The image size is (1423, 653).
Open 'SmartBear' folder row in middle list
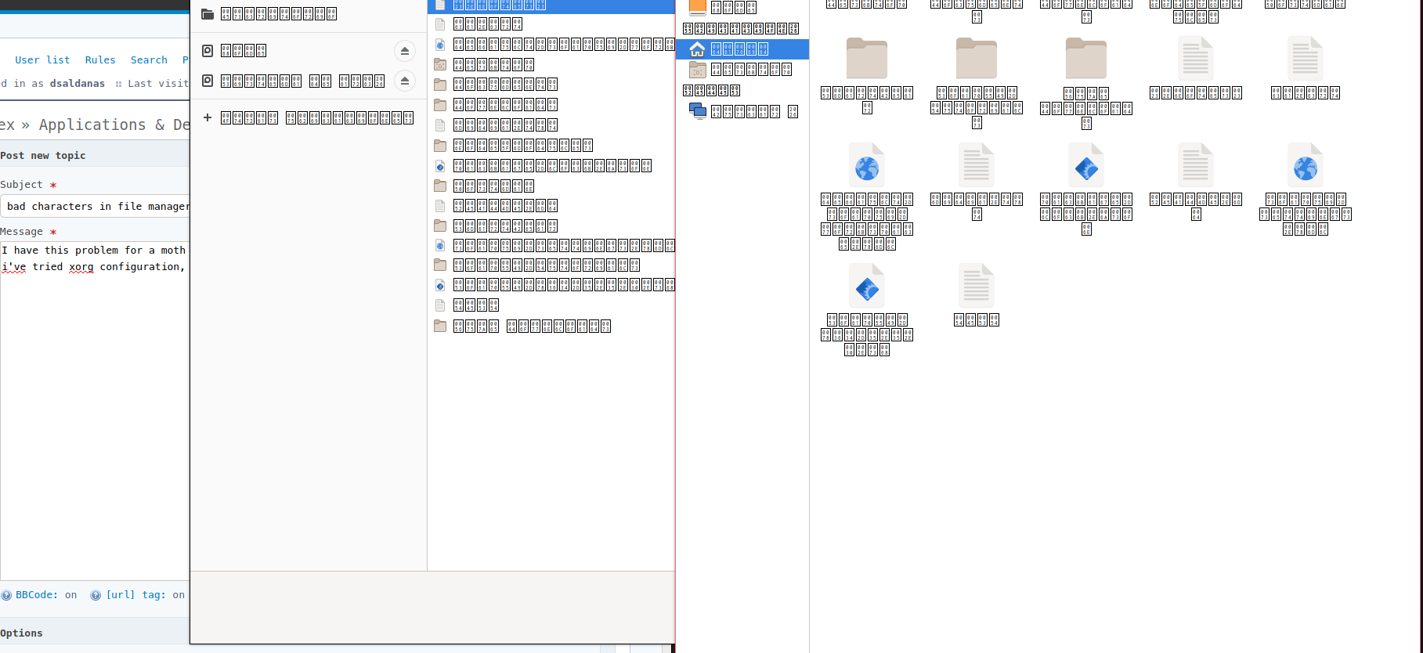[x=551, y=225]
